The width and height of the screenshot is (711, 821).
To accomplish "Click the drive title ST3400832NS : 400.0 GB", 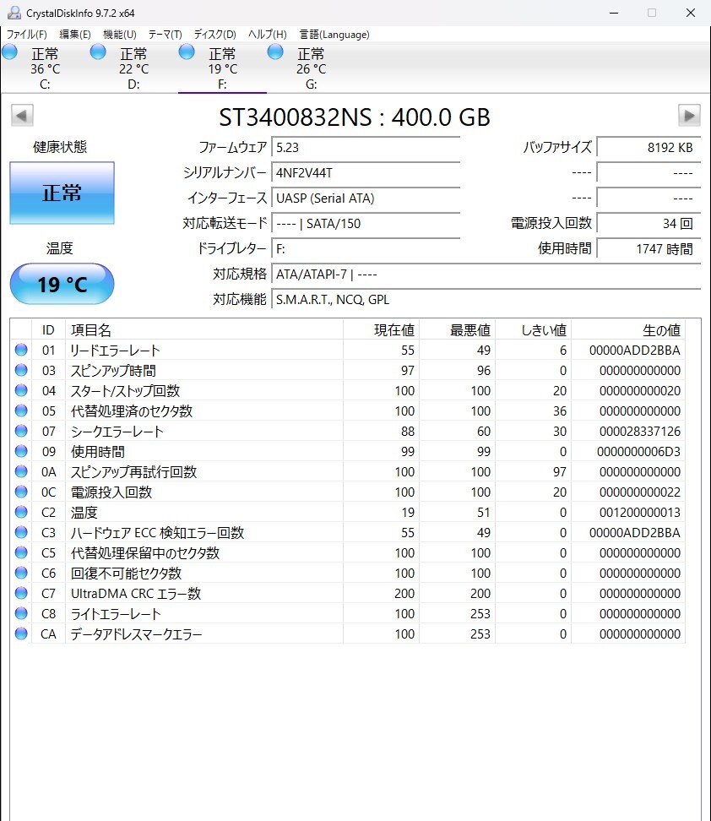I will point(355,117).
